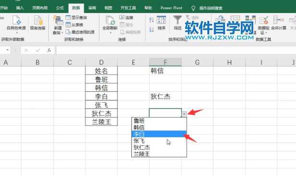Screen dimensions: 296x175
Task: Open the Power Pivot tab
Action: point(171,8)
